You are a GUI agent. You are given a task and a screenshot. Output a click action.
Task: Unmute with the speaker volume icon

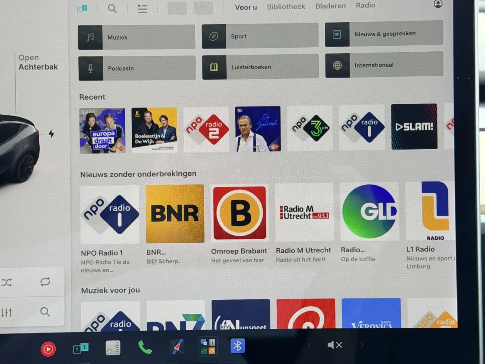[x=335, y=345]
